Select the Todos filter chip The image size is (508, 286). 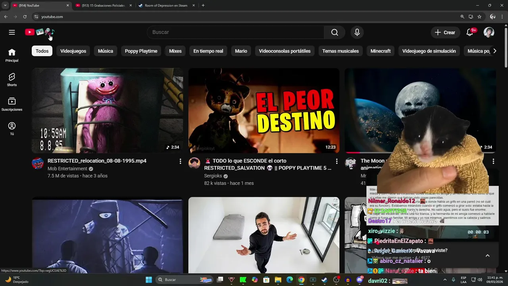point(42,51)
